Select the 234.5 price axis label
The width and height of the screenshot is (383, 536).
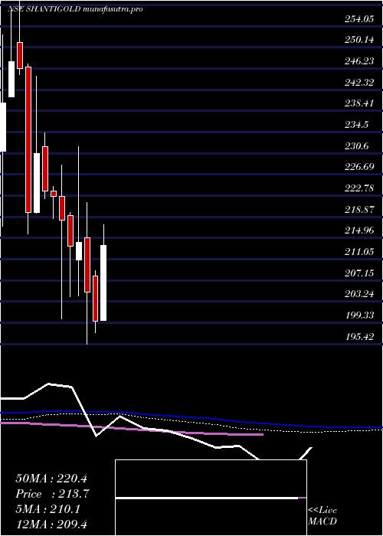(357, 125)
